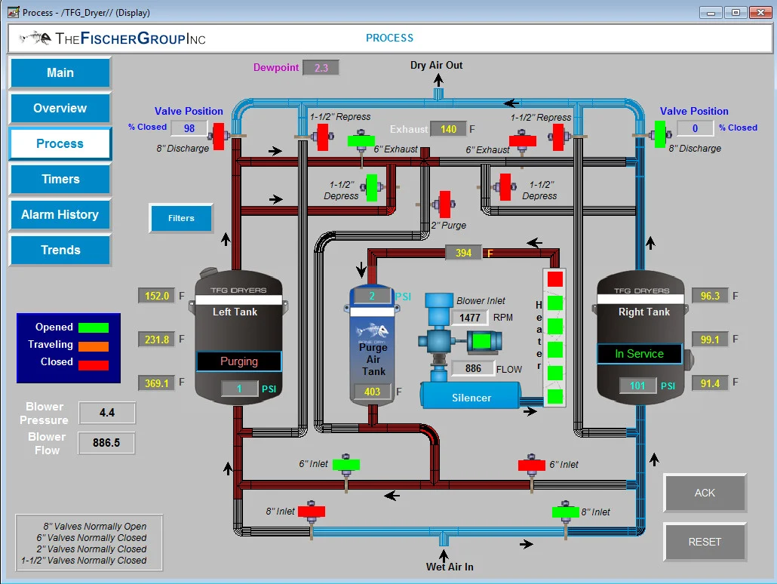This screenshot has height=584, width=777.
Task: Minimize the Process display window
Action: tap(711, 12)
